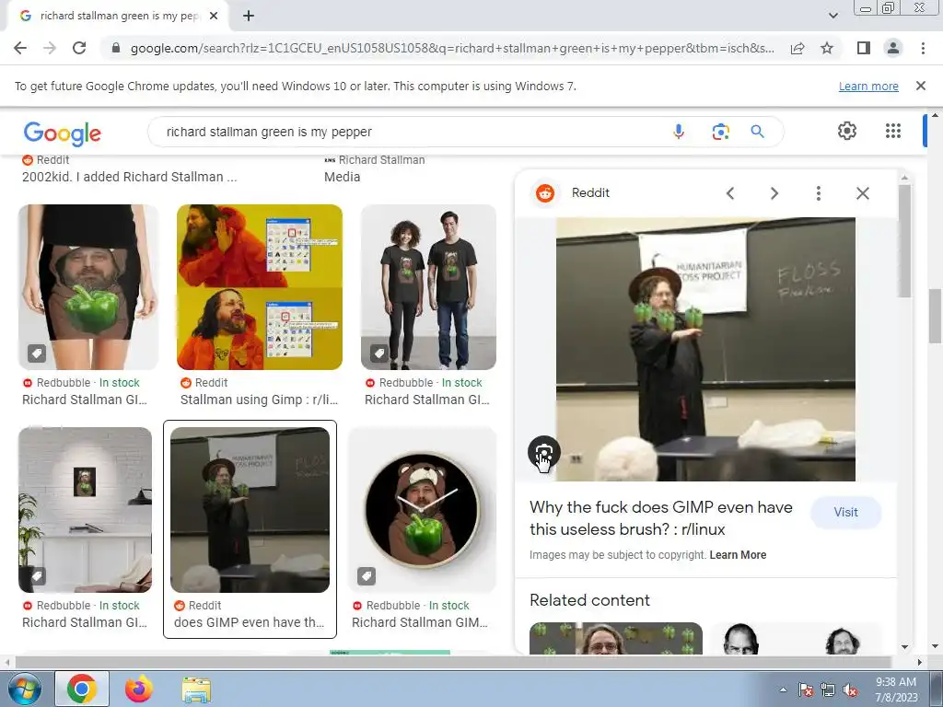Image resolution: width=943 pixels, height=707 pixels.
Task: Go back to the previous page
Action: [20, 48]
